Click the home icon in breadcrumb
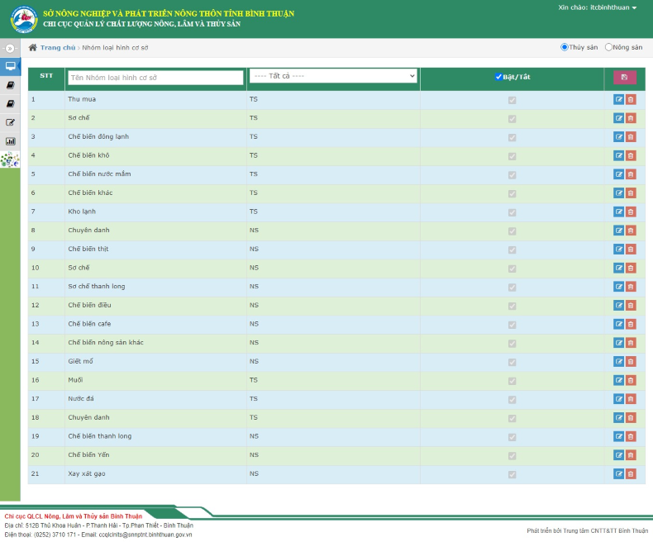The image size is (653, 542). [x=33, y=48]
